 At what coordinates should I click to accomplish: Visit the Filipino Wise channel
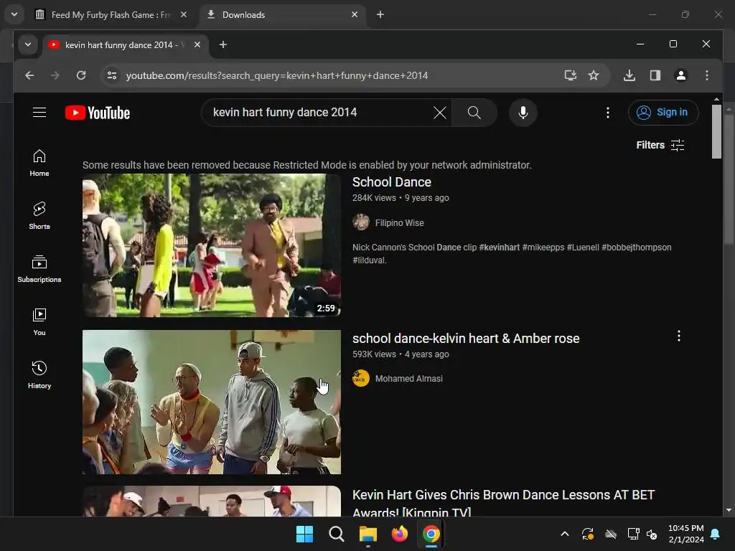pyautogui.click(x=399, y=223)
